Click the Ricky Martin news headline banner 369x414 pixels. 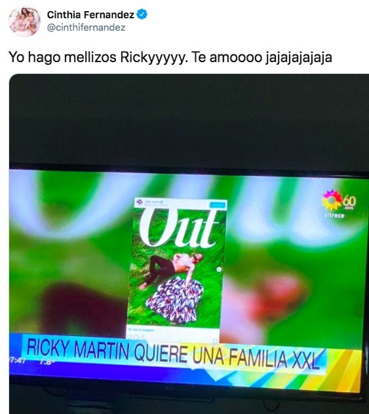pos(173,354)
